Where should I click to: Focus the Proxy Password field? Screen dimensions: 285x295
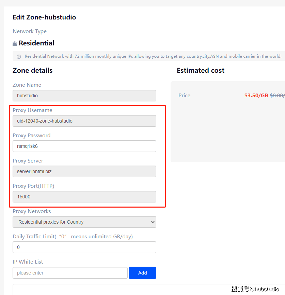pos(84,146)
